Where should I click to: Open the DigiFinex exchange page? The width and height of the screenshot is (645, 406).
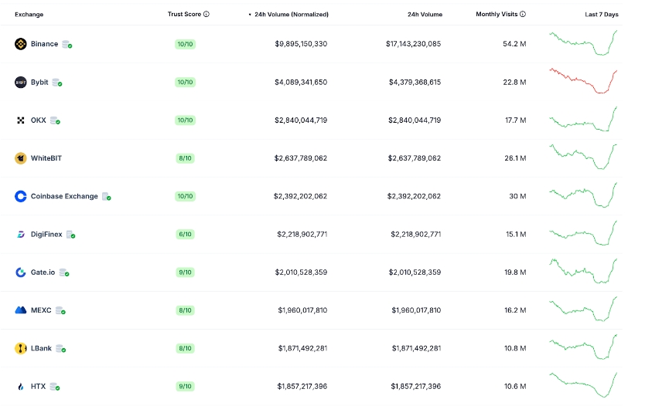pos(46,235)
